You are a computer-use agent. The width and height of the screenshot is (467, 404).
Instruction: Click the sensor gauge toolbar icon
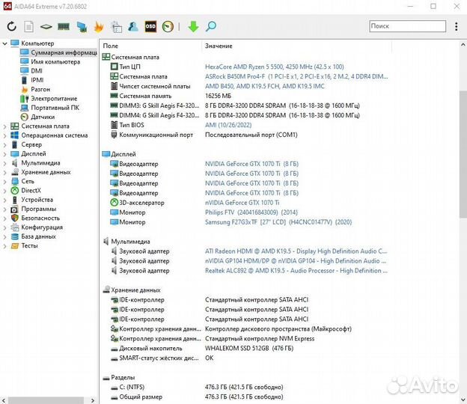pos(168,26)
